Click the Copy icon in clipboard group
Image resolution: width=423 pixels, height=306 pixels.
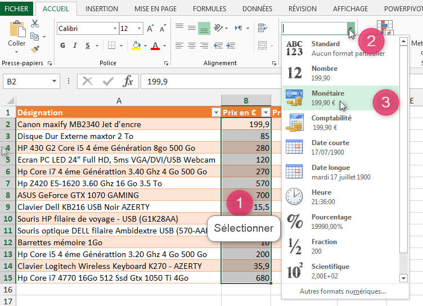(x=34, y=36)
